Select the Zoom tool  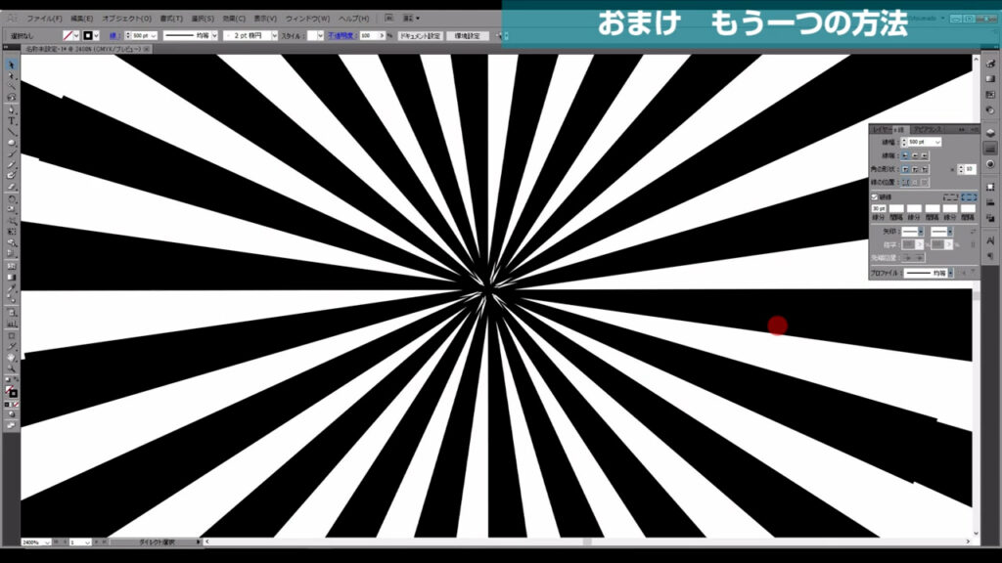point(11,368)
